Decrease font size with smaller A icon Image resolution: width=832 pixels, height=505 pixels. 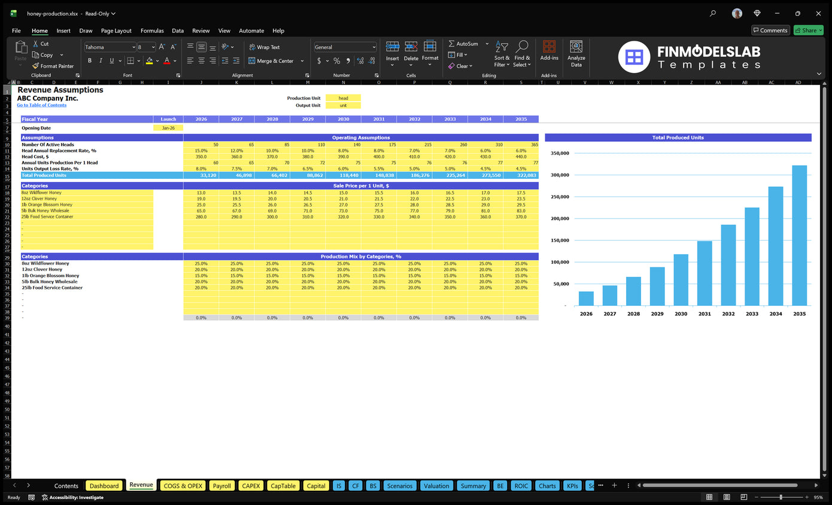(174, 47)
